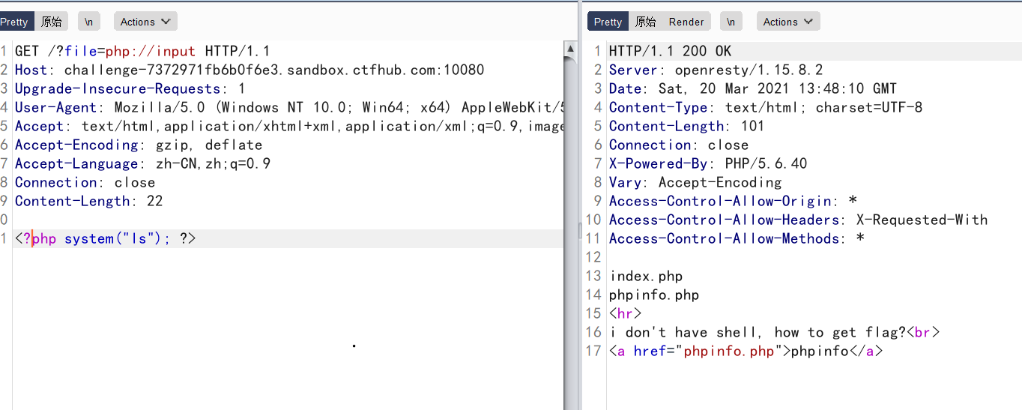
Task: Click Content-Length: 101 response line
Action: (x=686, y=126)
